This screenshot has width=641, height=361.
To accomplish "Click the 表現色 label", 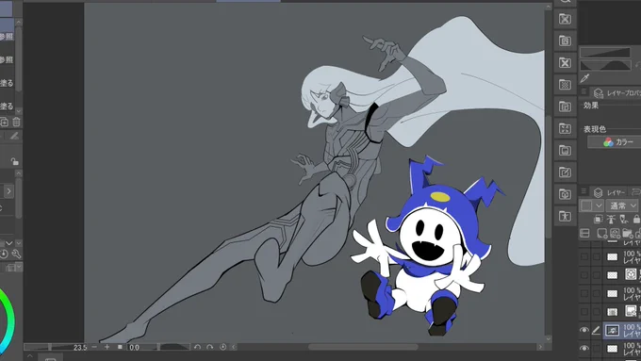I will [x=595, y=129].
